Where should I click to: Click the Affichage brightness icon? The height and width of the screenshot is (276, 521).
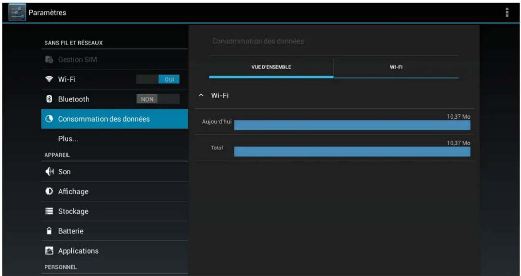click(x=49, y=191)
